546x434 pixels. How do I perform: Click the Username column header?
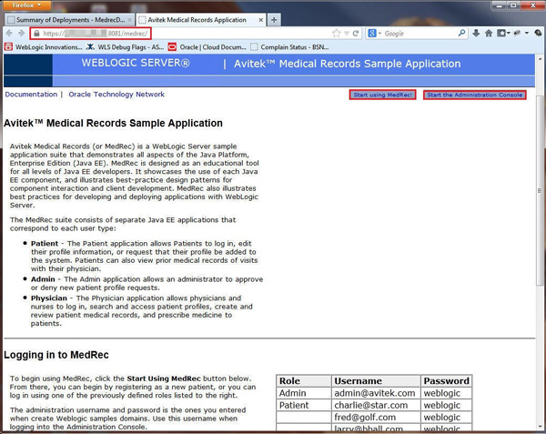point(375,380)
